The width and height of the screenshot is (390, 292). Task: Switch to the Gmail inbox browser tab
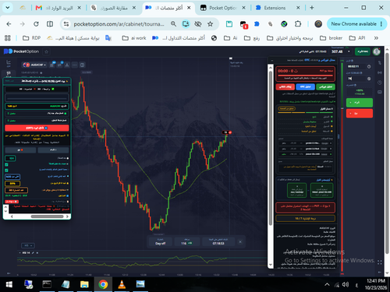click(x=58, y=8)
